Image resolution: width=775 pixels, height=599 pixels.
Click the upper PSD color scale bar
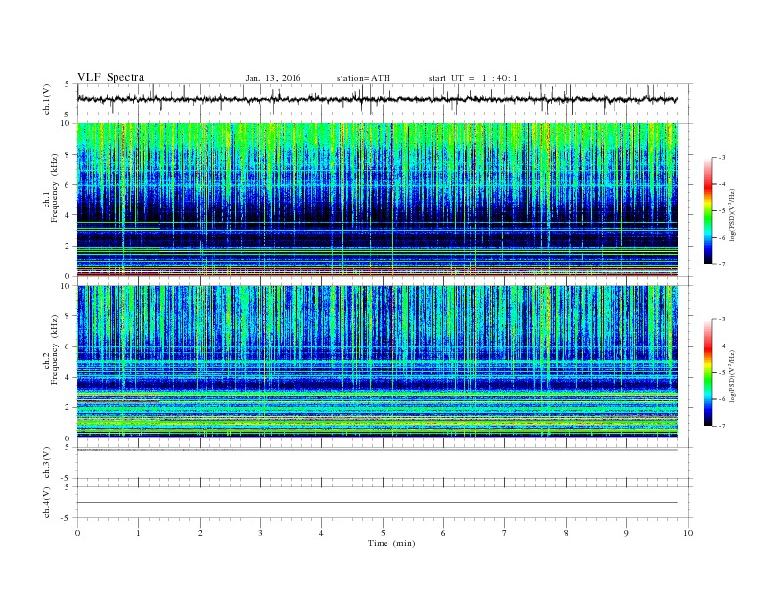(707, 210)
